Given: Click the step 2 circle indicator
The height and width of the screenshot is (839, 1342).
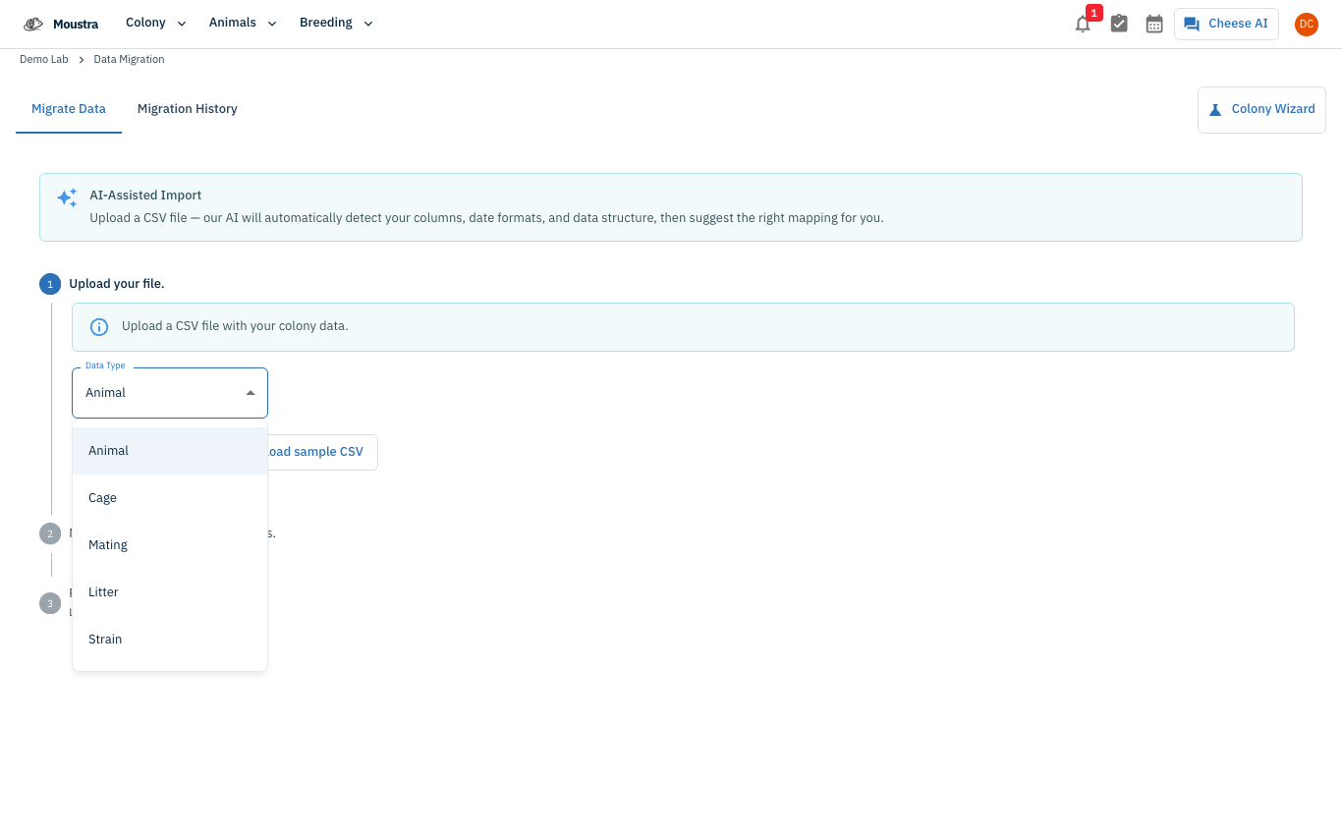Looking at the screenshot, I should 50,533.
